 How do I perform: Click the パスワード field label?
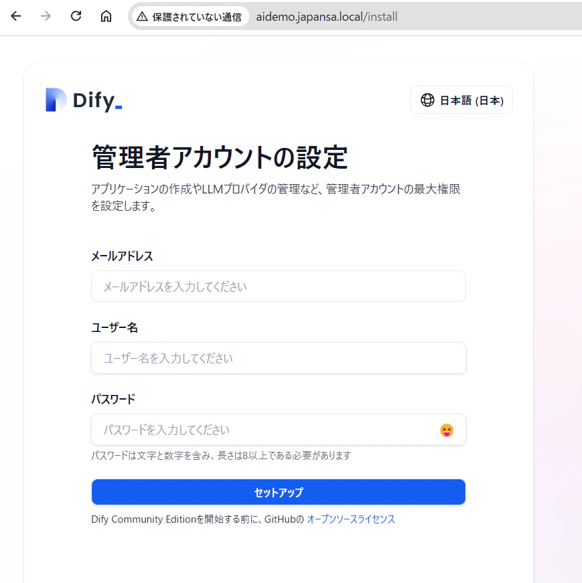[113, 399]
